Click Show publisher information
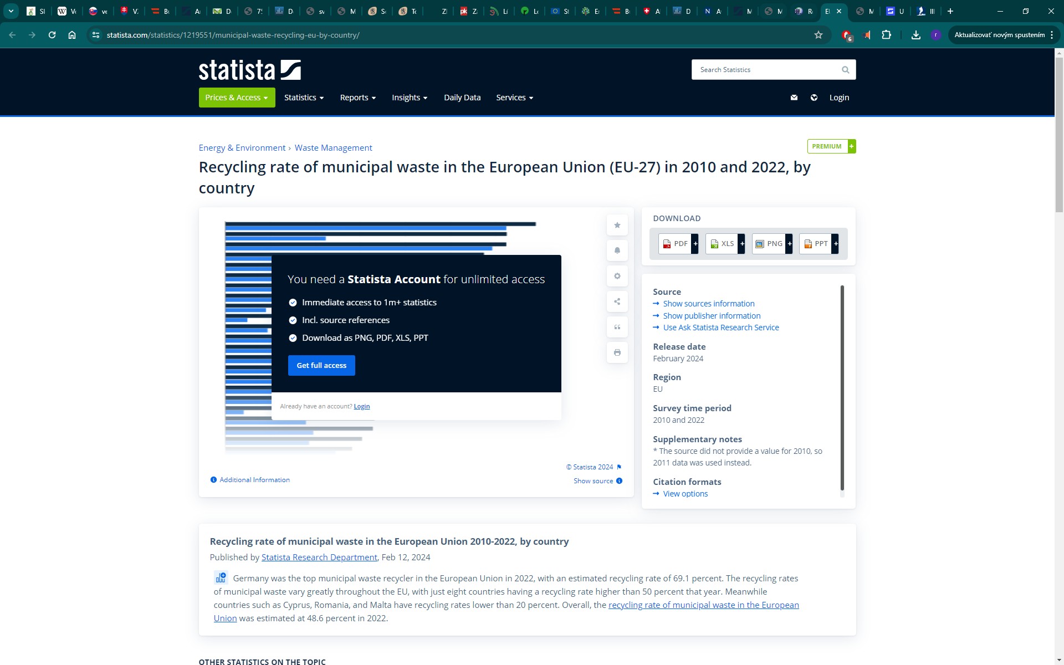Image resolution: width=1064 pixels, height=665 pixels. click(712, 316)
